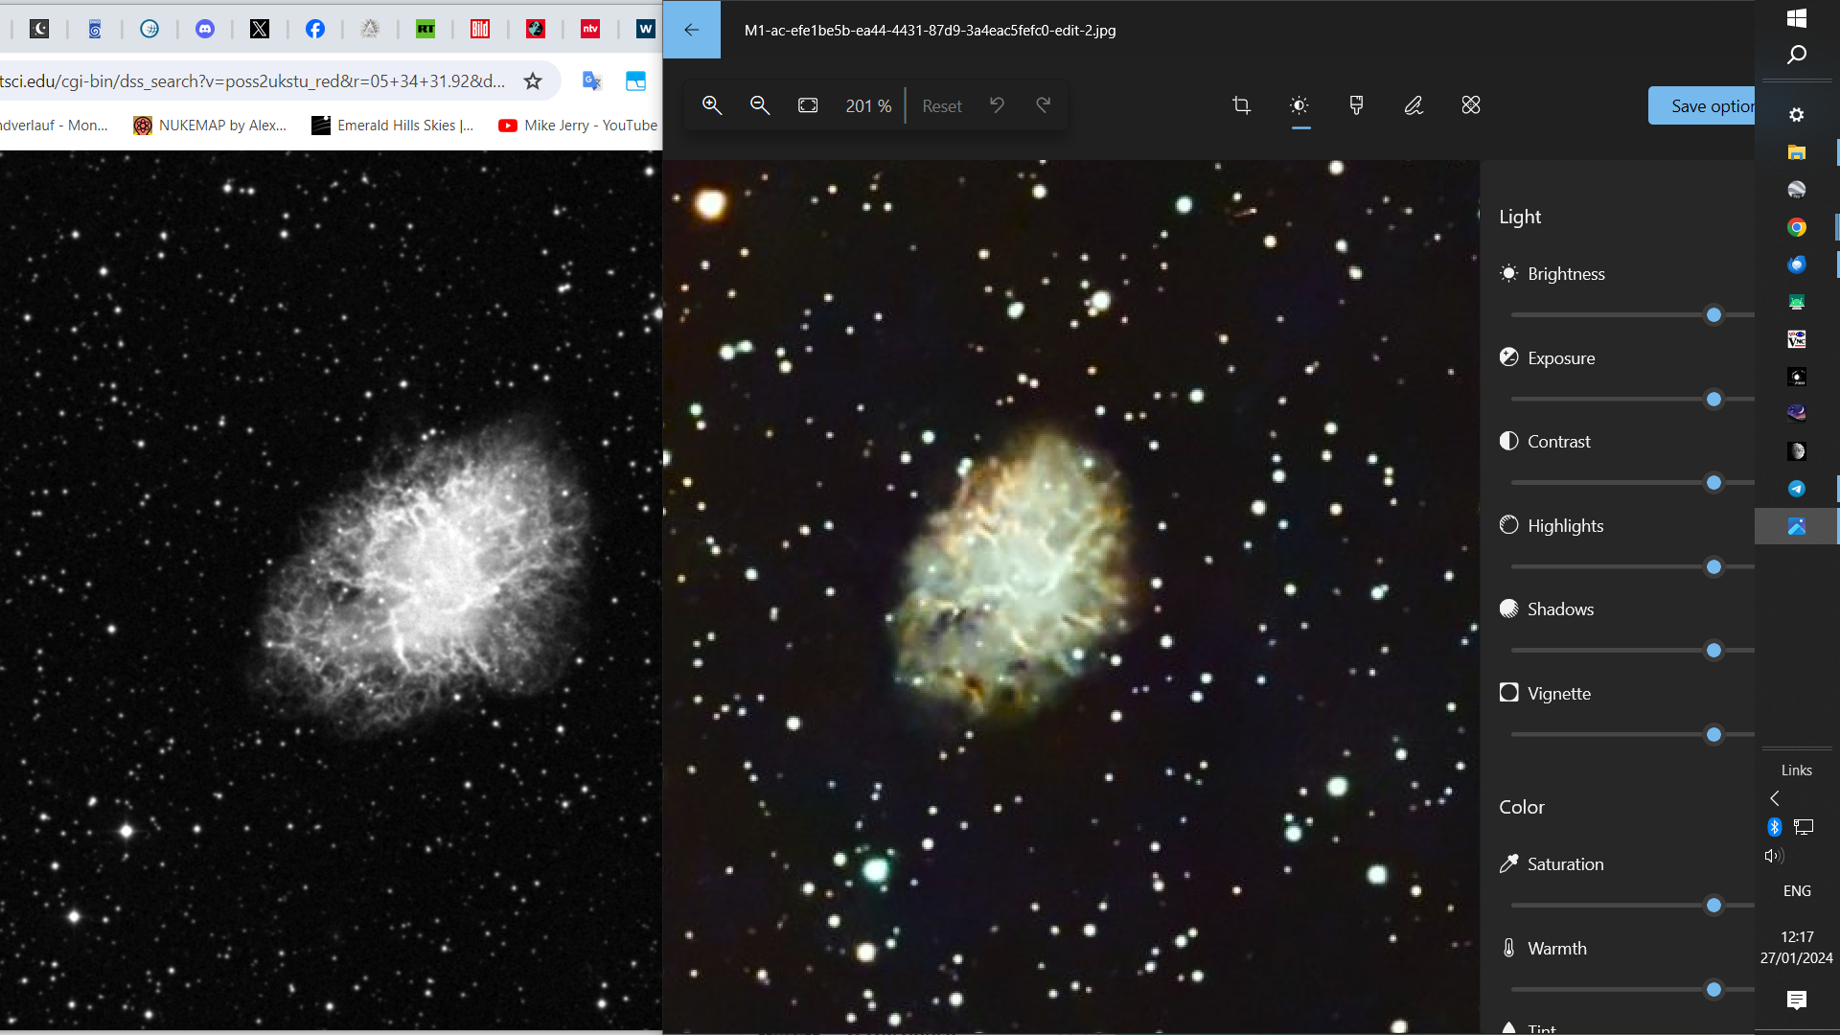
Task: Switch to Google Chrome in taskbar
Action: point(1797,227)
